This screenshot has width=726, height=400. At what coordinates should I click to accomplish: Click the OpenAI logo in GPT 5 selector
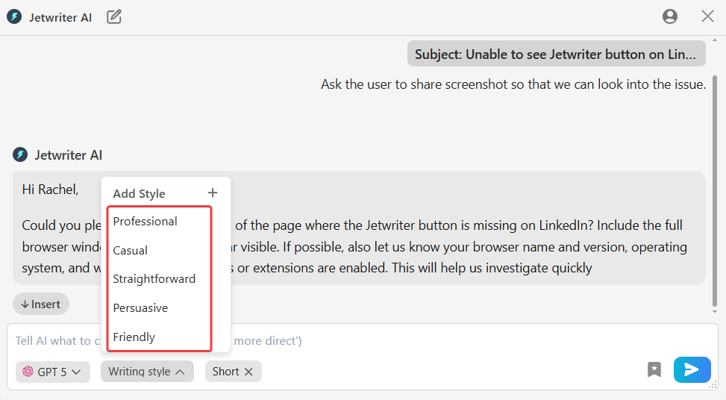coord(28,372)
